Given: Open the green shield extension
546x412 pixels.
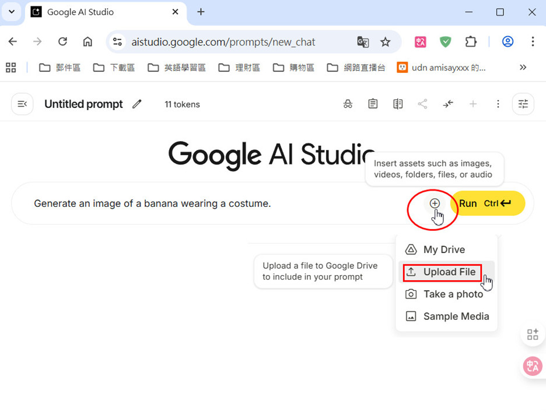Looking at the screenshot, I should click(445, 42).
